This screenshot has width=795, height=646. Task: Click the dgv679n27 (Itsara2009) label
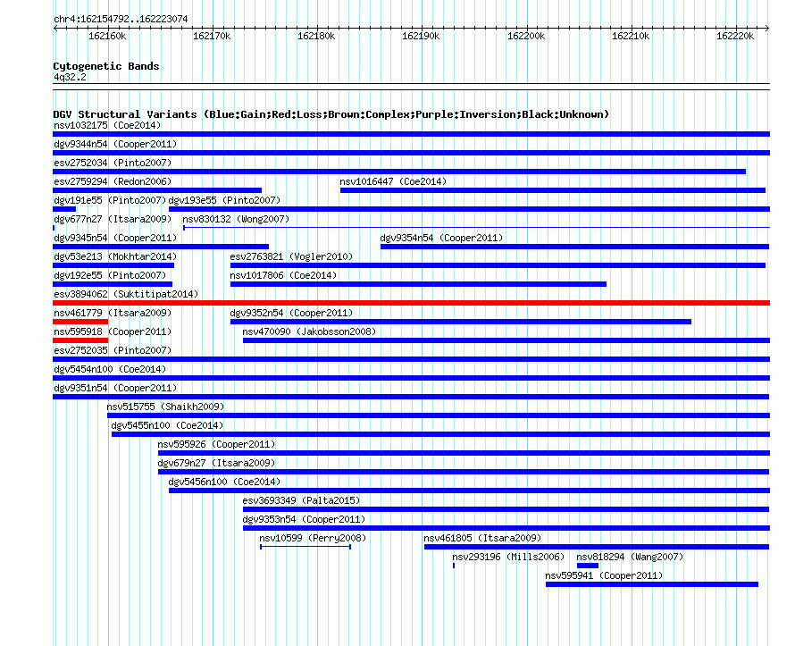[x=216, y=463]
